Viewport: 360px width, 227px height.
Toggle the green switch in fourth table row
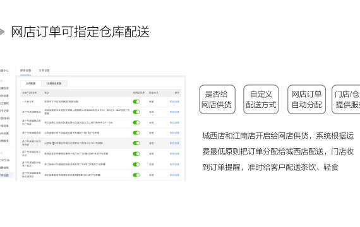click(136, 133)
